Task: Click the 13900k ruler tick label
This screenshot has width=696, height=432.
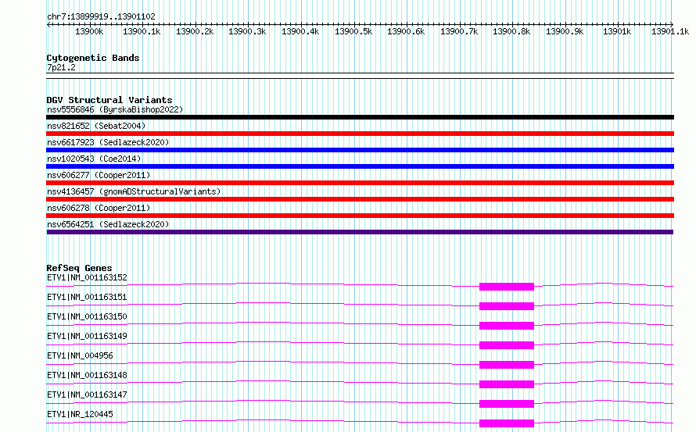Action: 89,31
